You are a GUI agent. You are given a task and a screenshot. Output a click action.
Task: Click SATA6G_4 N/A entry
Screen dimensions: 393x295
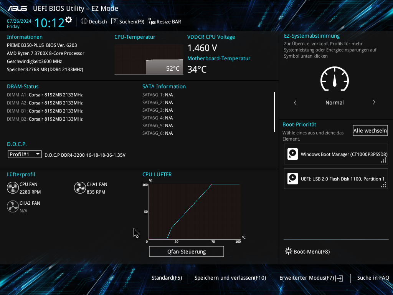pos(158,118)
